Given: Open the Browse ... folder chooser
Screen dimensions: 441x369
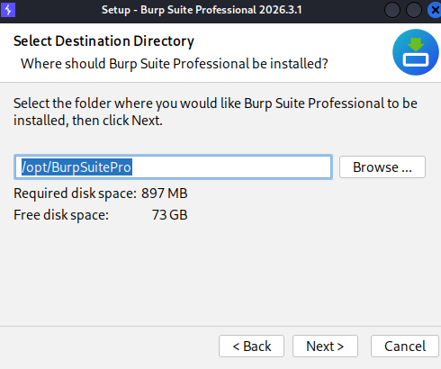Looking at the screenshot, I should (382, 167).
